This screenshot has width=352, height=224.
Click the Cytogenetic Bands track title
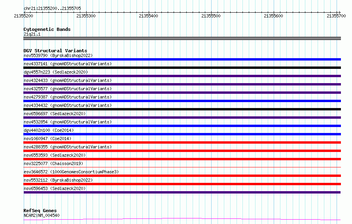tap(47, 29)
